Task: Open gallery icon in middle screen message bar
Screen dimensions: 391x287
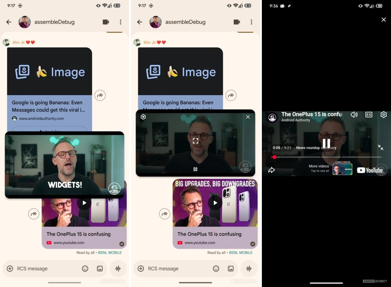Action: coord(231,269)
